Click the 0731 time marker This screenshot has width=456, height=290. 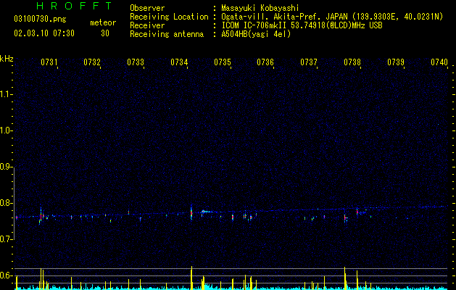[x=49, y=62]
